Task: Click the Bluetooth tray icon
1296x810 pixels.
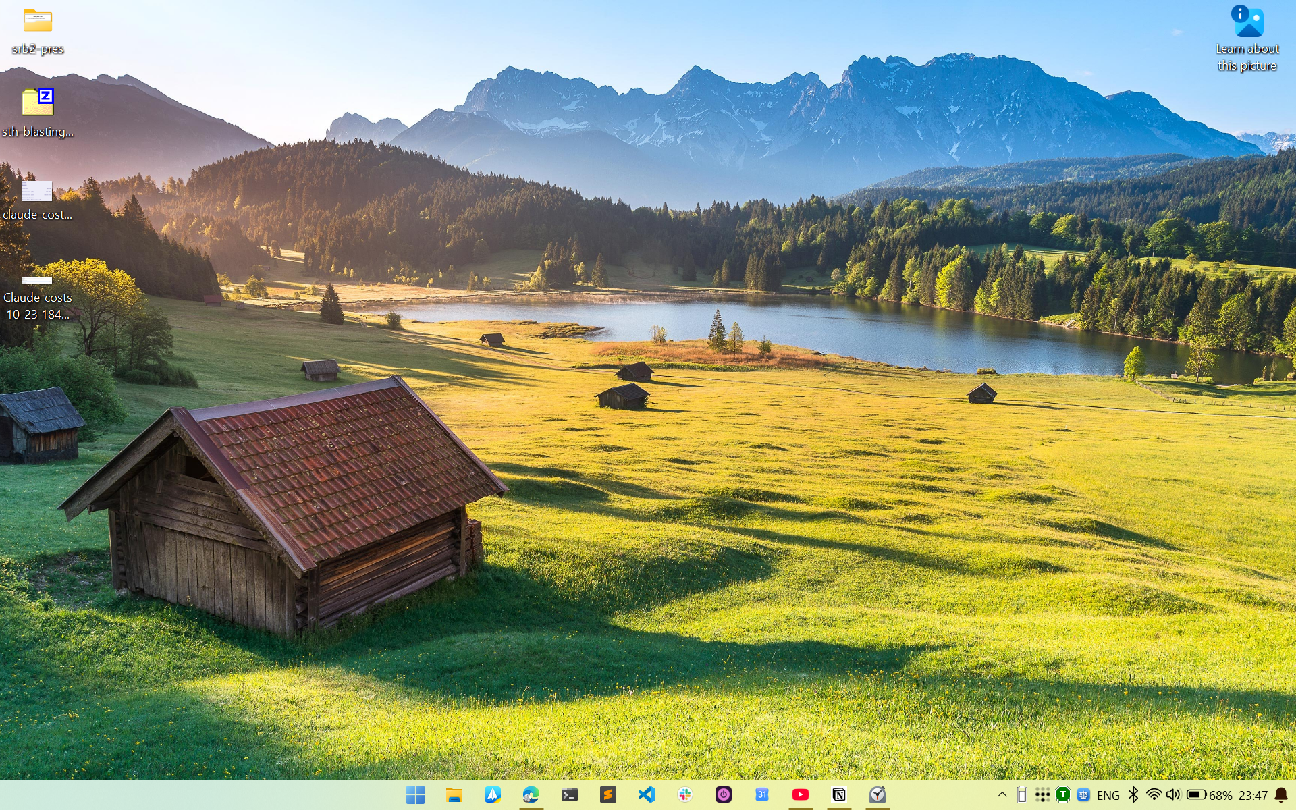Action: 1133,794
